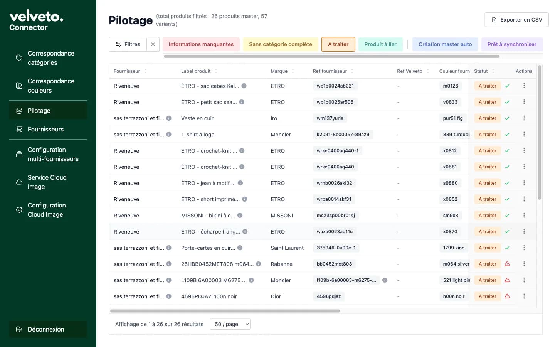The height and width of the screenshot is (347, 555).
Task: Click info icon beside Porte-cartes en cuir label
Action: [240, 248]
